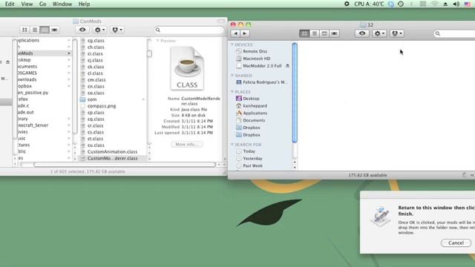Open Time Machine menu bar icon
The image size is (475, 267).
pos(401,4)
